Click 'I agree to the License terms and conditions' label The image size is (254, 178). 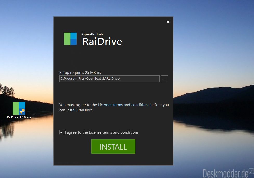click(x=102, y=132)
